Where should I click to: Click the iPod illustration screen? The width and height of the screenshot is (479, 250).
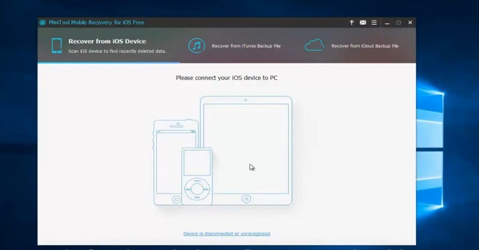(197, 163)
